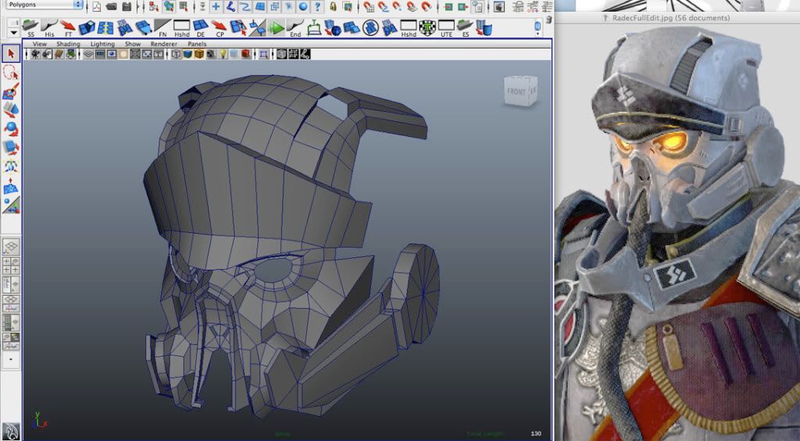Screen dimensions: 800x441
Task: Click the save scene floppy icon
Action: tap(127, 6)
